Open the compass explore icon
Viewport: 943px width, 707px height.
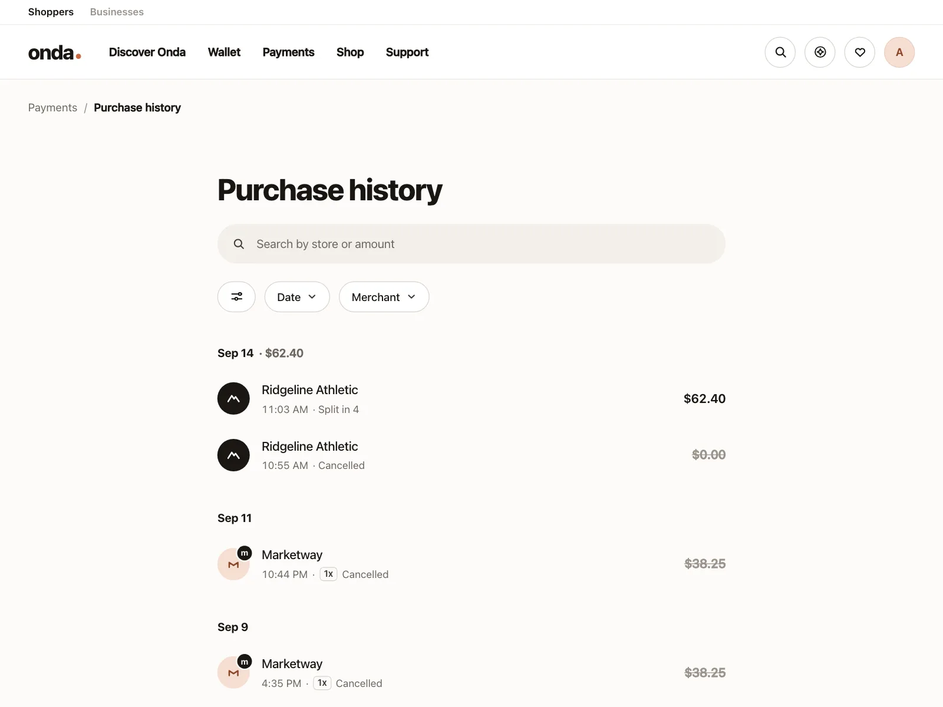pos(820,52)
